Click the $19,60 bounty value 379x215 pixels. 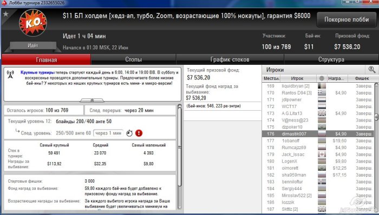pyautogui.click(x=339, y=140)
